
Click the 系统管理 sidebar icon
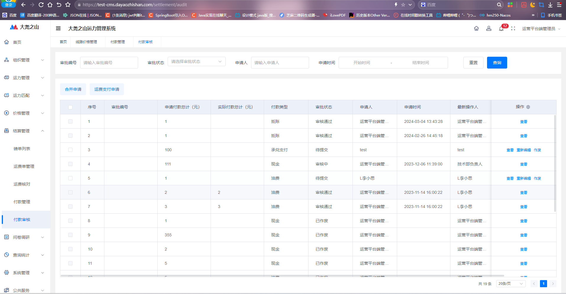tap(7, 272)
